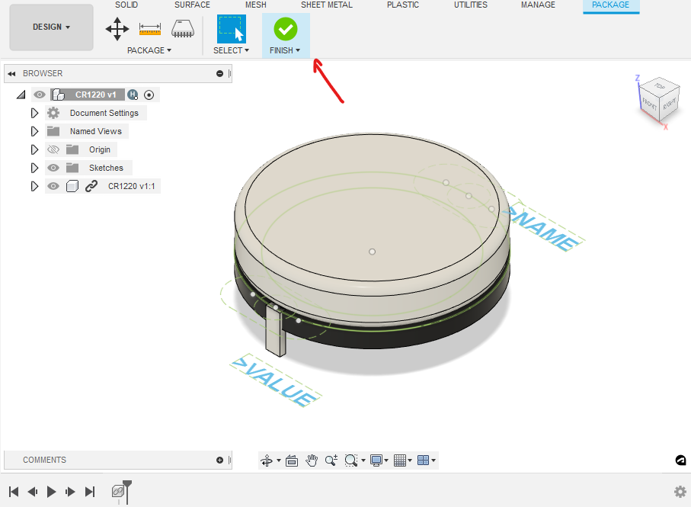Show the hidden Origin folder via eye

[x=53, y=150]
